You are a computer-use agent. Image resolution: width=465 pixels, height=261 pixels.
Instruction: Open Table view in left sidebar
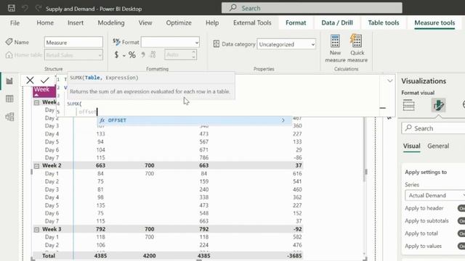pos(9,99)
